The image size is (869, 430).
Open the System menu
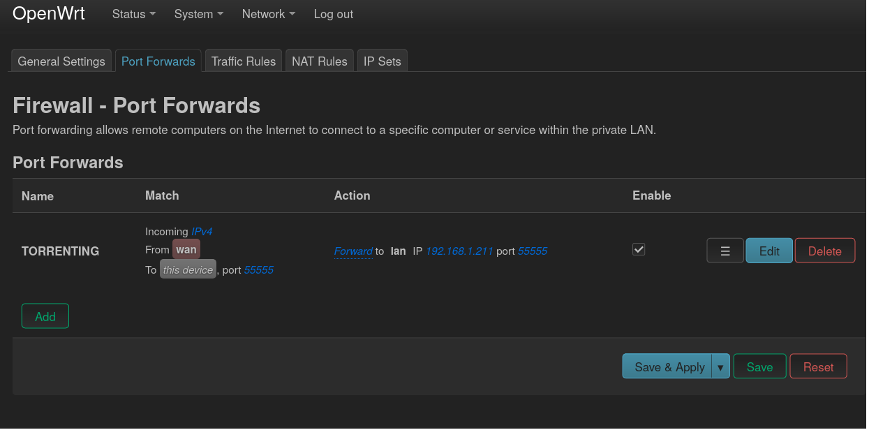coord(198,14)
